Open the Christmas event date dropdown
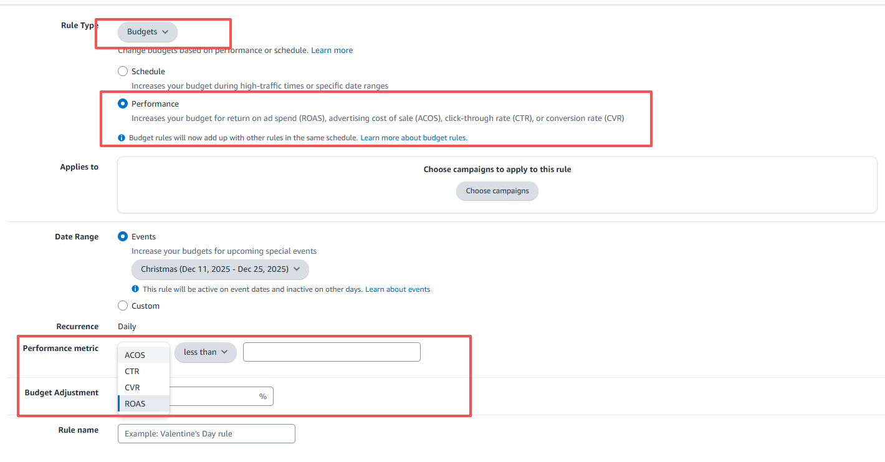 click(220, 269)
